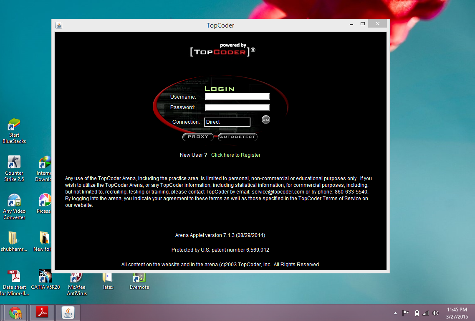Select the latex folder desktop icon
This screenshot has height=321, width=475.
pyautogui.click(x=108, y=282)
